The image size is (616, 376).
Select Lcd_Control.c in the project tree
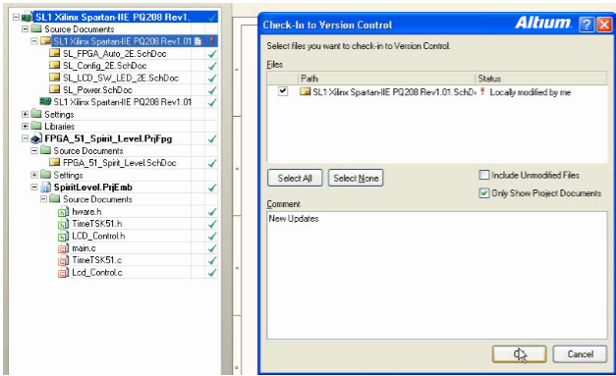[97, 272]
